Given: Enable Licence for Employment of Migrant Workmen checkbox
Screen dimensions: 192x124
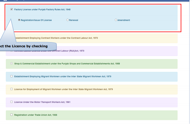Looking at the screenshot, I should (x=11, y=89).
